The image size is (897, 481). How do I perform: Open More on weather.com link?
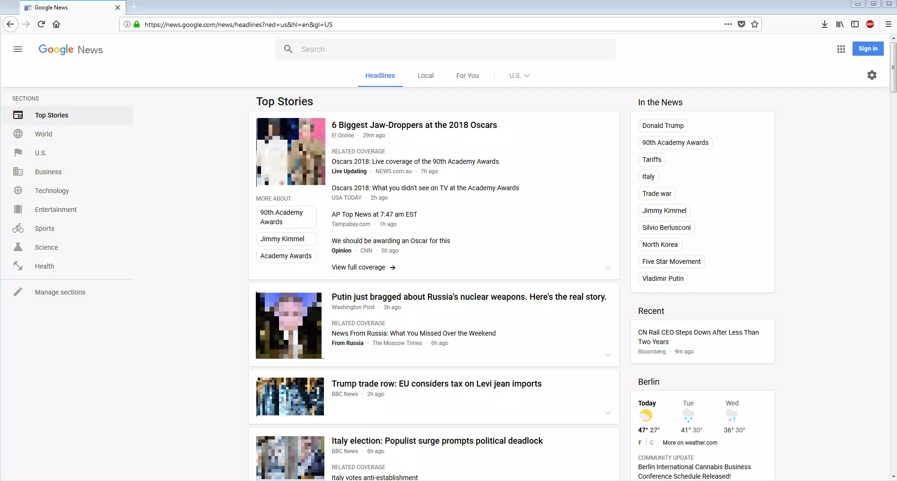[x=690, y=443]
